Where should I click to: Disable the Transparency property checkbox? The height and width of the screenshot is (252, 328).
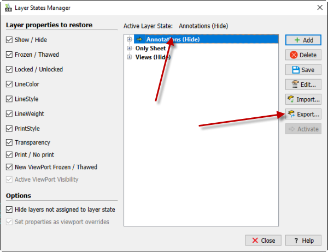pyautogui.click(x=9, y=142)
